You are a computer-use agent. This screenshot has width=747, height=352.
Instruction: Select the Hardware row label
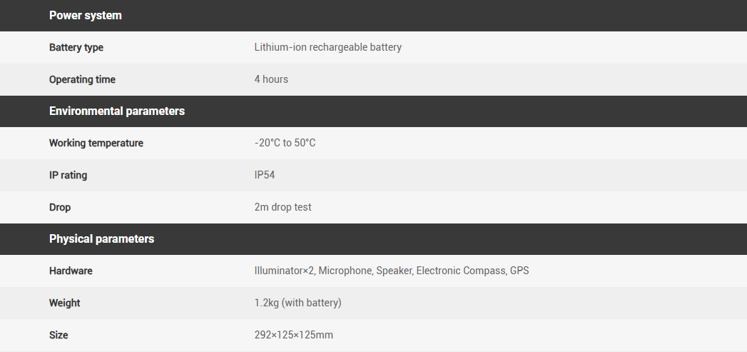[71, 271]
